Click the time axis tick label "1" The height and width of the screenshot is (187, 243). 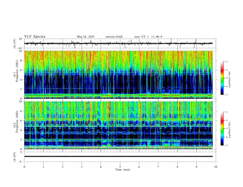click(x=43, y=167)
